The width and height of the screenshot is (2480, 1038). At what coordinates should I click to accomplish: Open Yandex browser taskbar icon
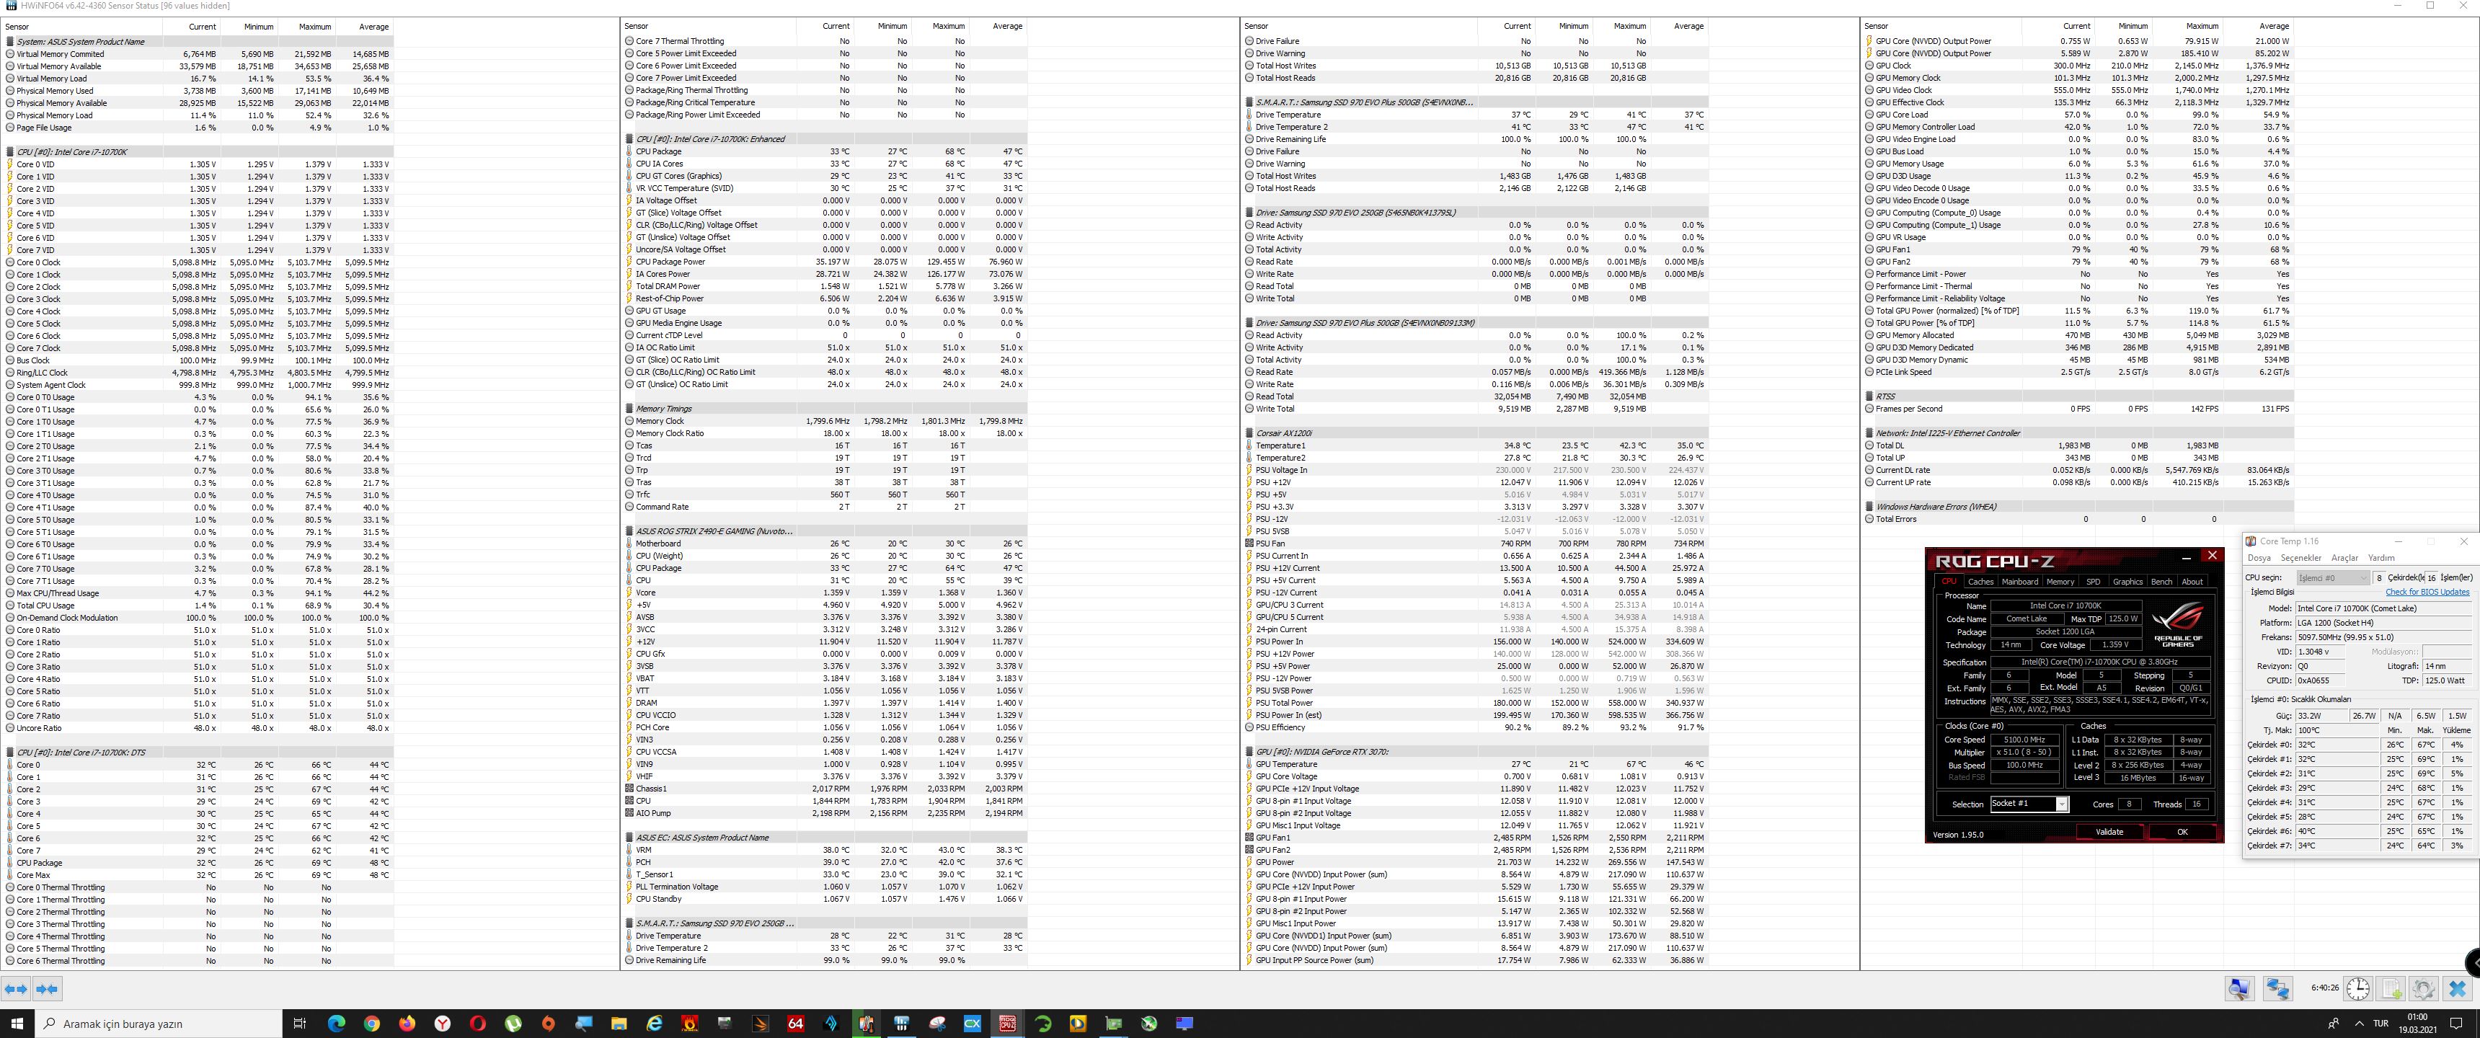point(442,1024)
